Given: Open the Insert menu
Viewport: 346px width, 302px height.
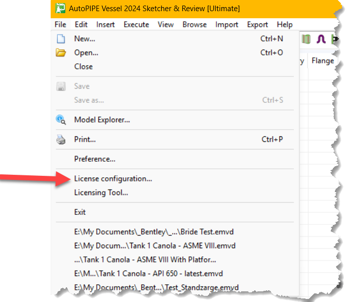Looking at the screenshot, I should click(105, 24).
